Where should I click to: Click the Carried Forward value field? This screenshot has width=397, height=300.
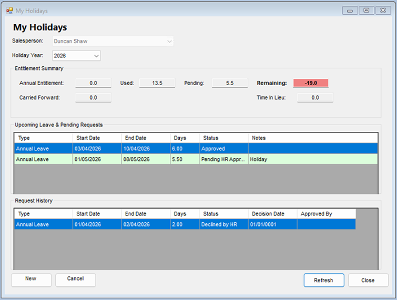(x=93, y=98)
